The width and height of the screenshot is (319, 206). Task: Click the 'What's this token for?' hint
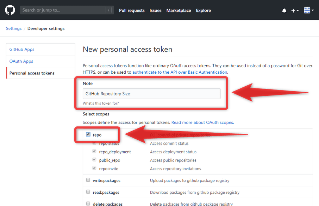coord(101,103)
